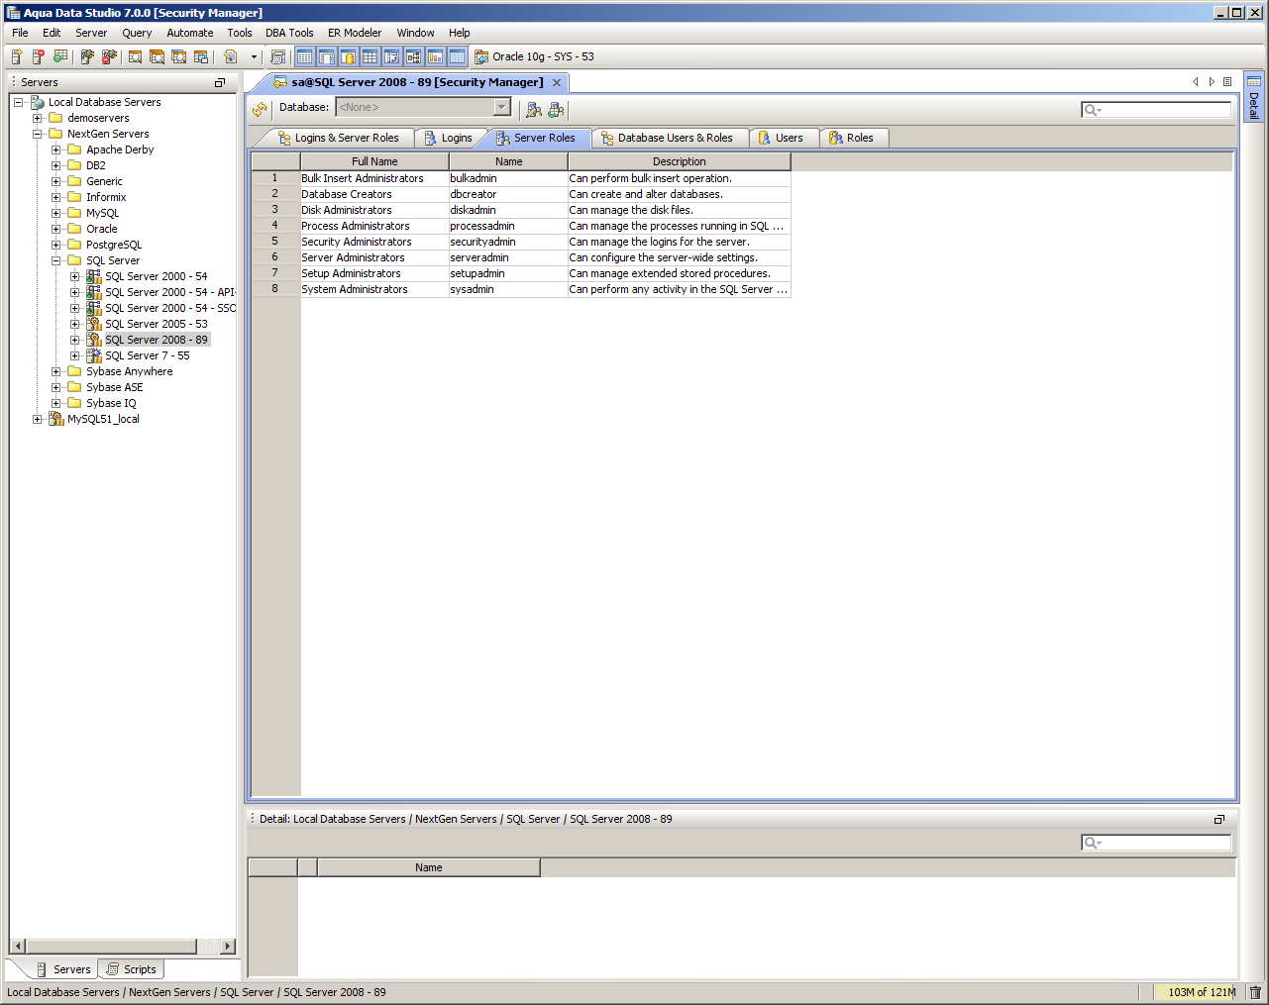The height and width of the screenshot is (1005, 1269).
Task: Click the Name column header of the roles table
Action: coord(509,161)
